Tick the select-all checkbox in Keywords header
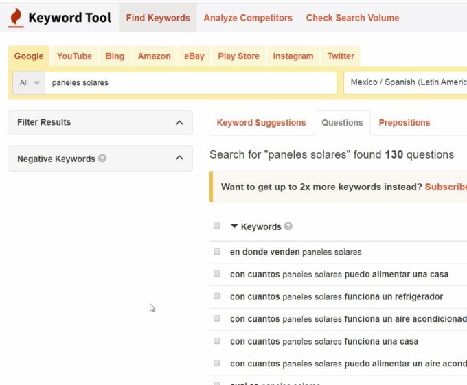 [x=217, y=226]
